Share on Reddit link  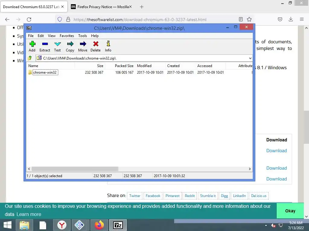click(x=190, y=196)
